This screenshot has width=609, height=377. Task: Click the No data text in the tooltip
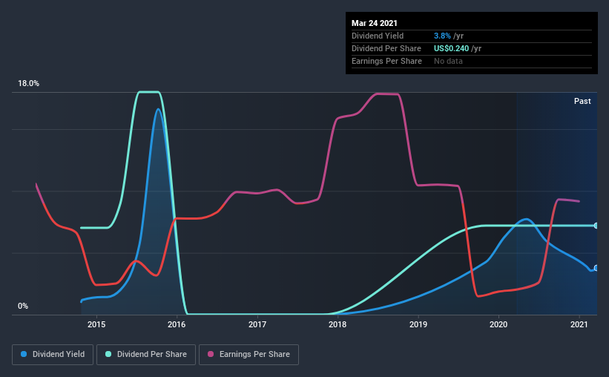pyautogui.click(x=449, y=61)
